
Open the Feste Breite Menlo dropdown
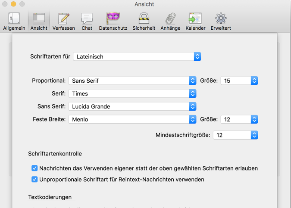(132, 119)
